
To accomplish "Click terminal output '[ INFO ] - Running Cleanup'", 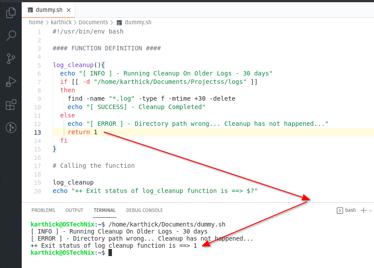I will point(119,232).
